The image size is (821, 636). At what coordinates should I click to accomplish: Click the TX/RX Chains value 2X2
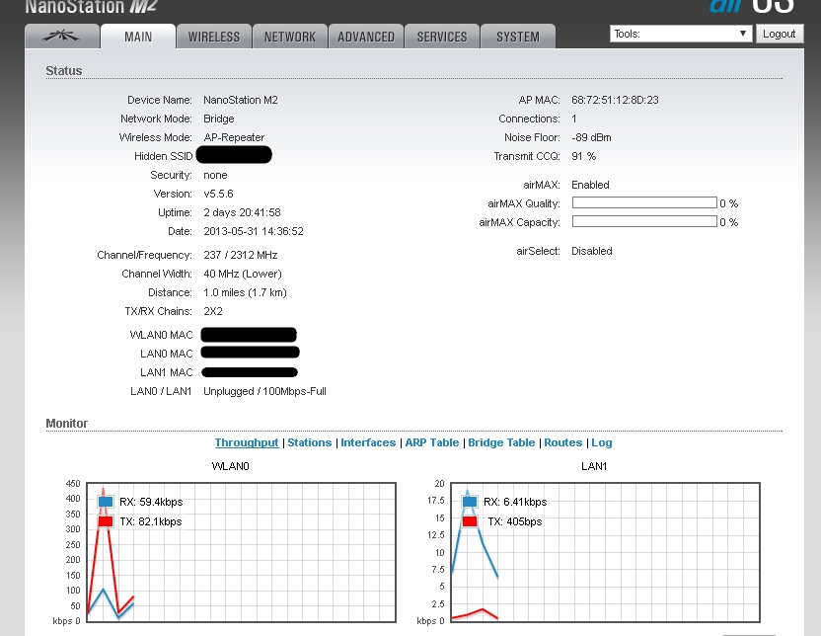point(212,311)
